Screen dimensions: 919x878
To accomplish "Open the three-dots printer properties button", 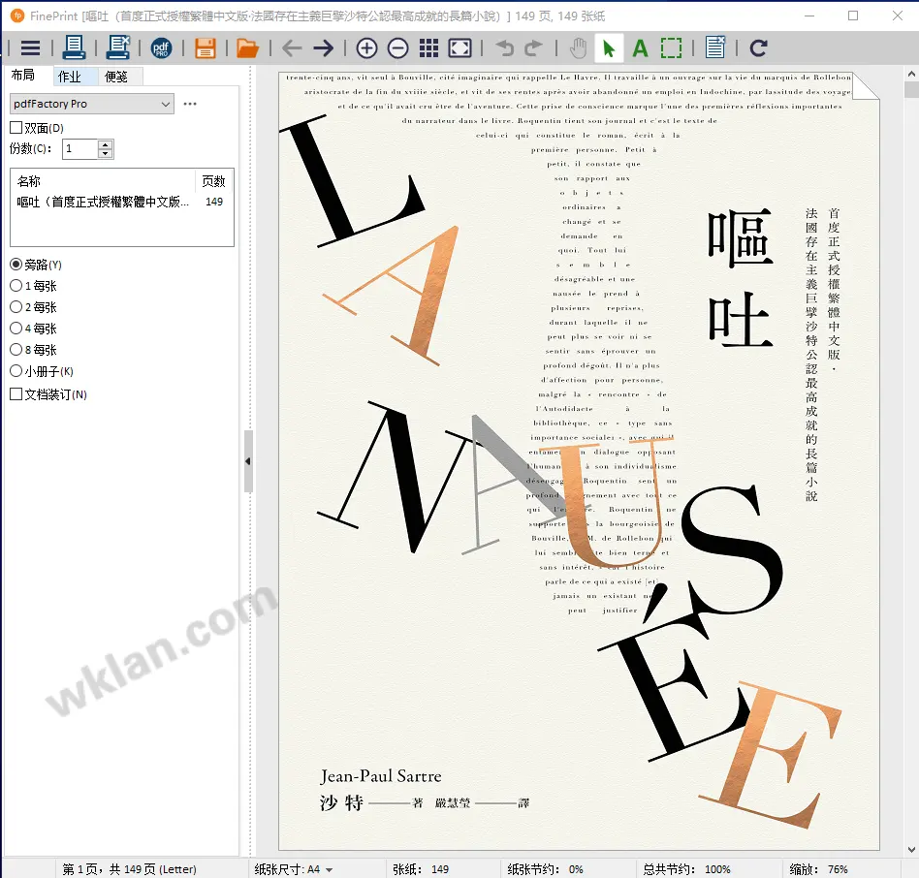I will click(190, 104).
